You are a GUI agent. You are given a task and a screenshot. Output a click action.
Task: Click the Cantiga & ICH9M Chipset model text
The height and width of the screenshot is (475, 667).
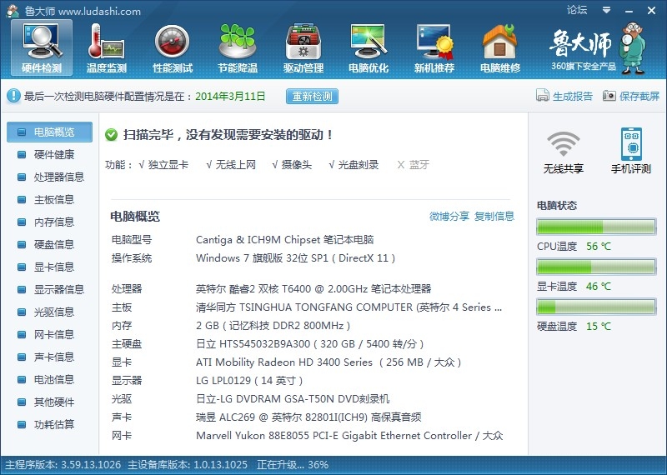coord(284,240)
